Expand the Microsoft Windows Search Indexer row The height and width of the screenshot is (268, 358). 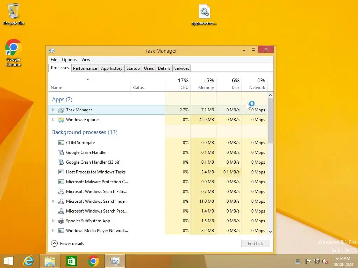point(53,201)
